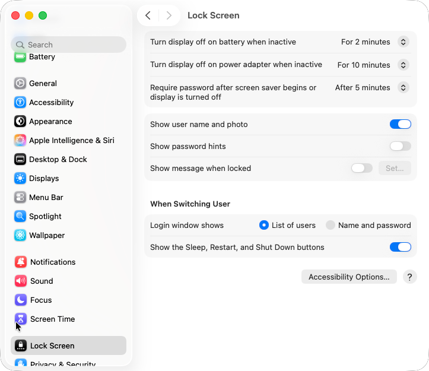Click the Lock Screen page title
Viewport: 429px width, 371px height.
pyautogui.click(x=214, y=15)
